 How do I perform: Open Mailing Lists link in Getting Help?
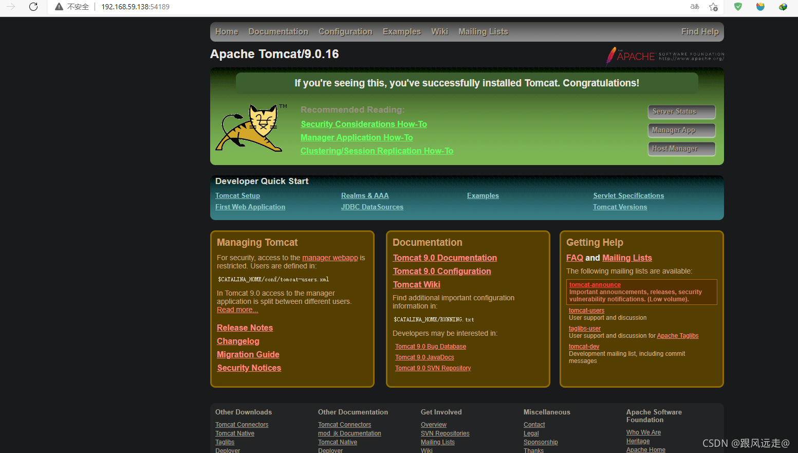pyautogui.click(x=627, y=258)
